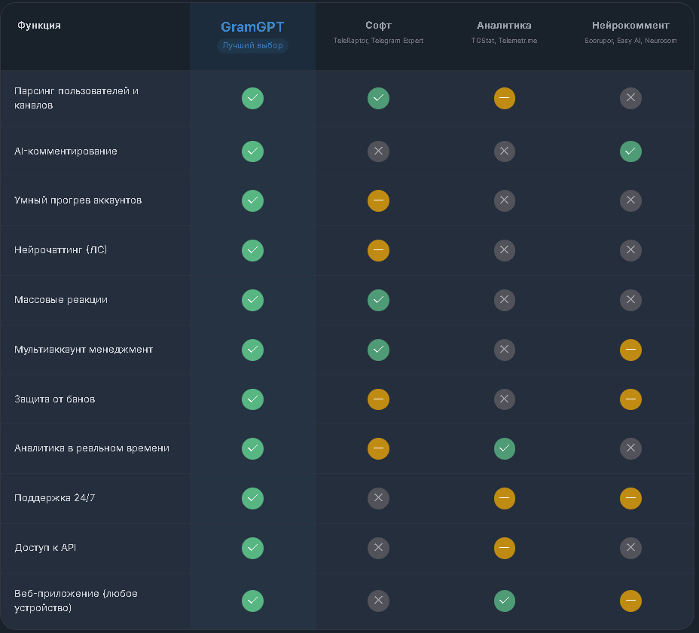Screen dimensions: 699x633
Task: Click GramGPT checkmark for AI-комментирование row
Action: (252, 151)
